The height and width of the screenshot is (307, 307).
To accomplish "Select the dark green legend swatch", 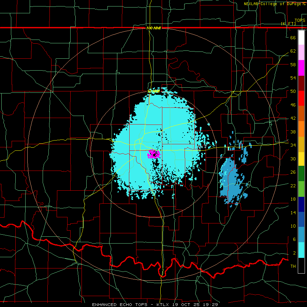I will (x=301, y=174).
